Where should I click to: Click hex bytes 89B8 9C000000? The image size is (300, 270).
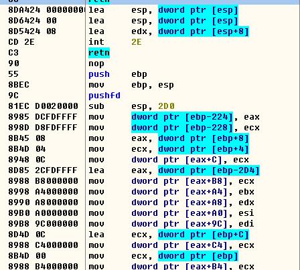(43, 224)
